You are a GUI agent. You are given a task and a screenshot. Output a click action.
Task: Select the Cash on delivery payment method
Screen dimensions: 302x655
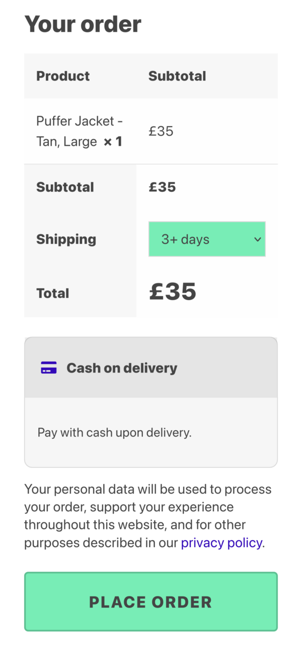[x=122, y=368]
